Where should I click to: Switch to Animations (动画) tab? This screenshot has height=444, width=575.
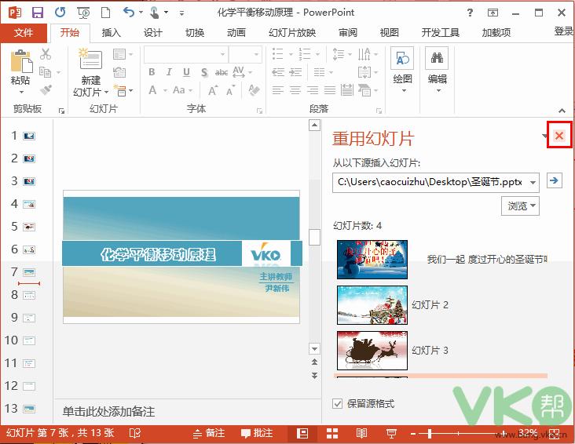pyautogui.click(x=236, y=33)
